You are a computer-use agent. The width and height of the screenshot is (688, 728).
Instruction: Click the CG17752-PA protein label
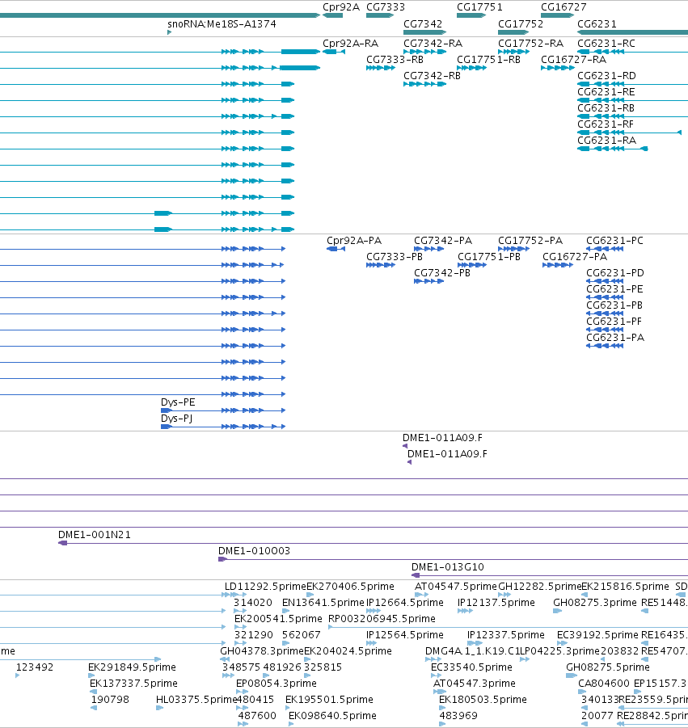530,241
